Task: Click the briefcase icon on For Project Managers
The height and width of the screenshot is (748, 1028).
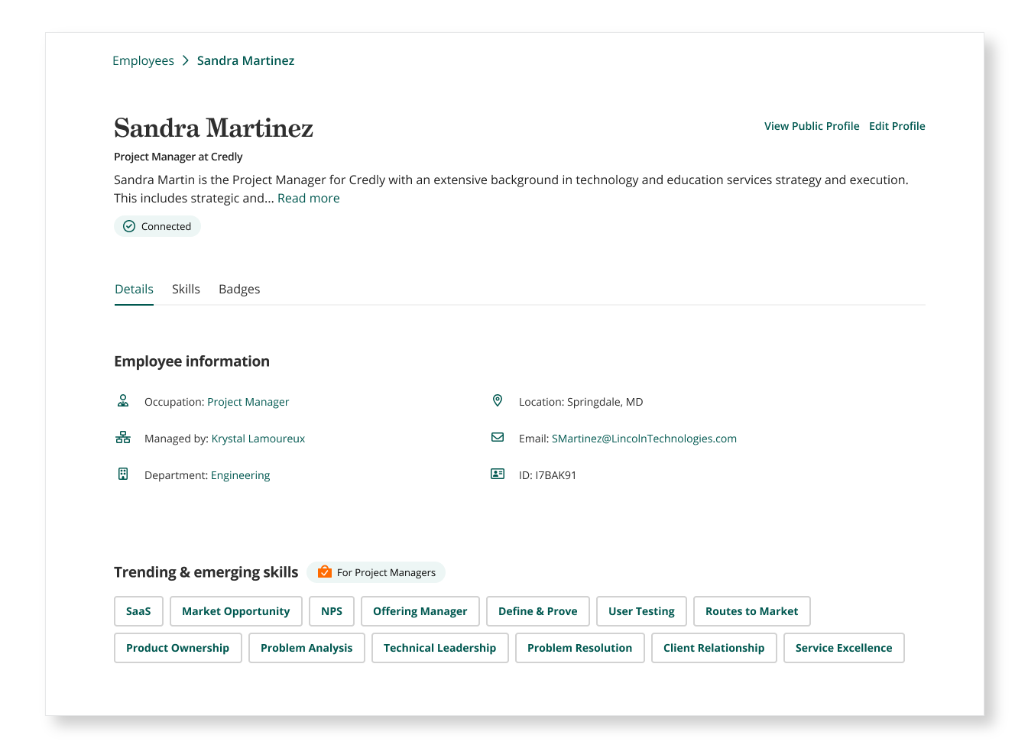Action: tap(325, 572)
